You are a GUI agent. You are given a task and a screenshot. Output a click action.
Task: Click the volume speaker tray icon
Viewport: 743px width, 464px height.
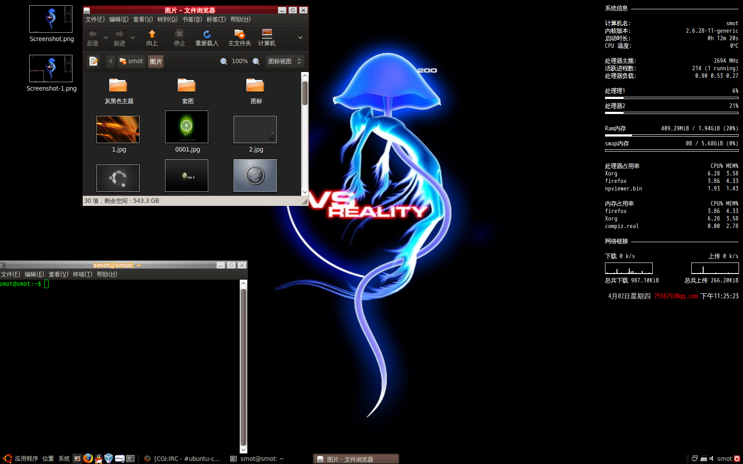(712, 459)
